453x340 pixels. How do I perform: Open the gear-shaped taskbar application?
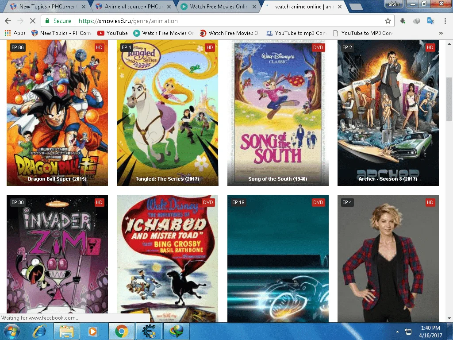coord(149,331)
